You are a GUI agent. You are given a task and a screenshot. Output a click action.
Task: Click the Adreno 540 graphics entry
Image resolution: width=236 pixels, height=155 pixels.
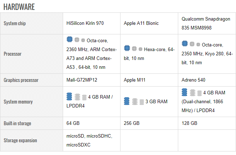click(193, 80)
